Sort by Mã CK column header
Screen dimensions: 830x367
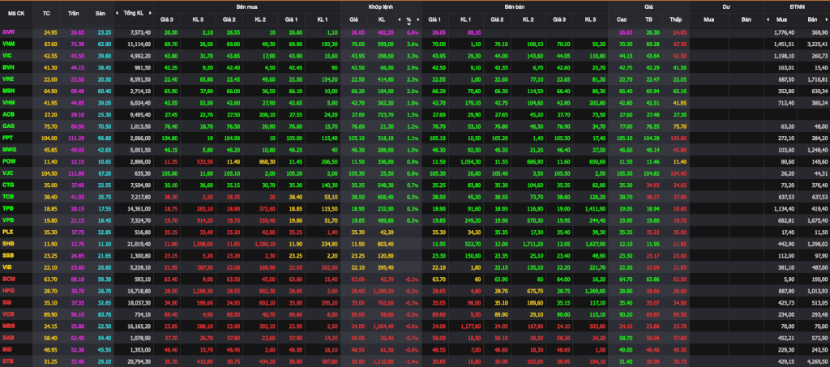[16, 13]
